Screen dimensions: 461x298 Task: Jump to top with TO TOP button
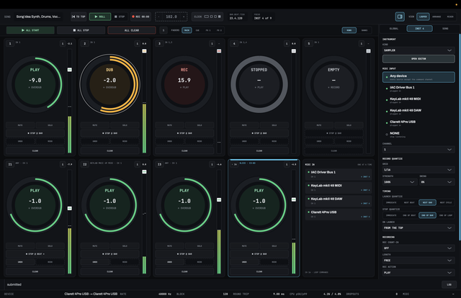tap(79, 17)
